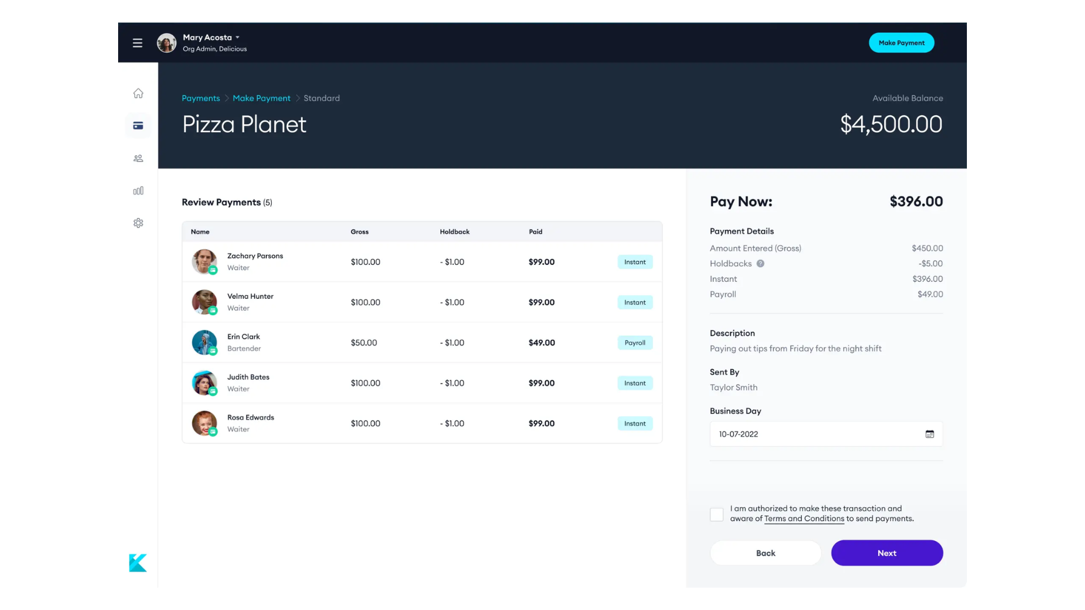1085x610 pixels.
Task: Expand Mary Acosta account dropdown
Action: (237, 37)
